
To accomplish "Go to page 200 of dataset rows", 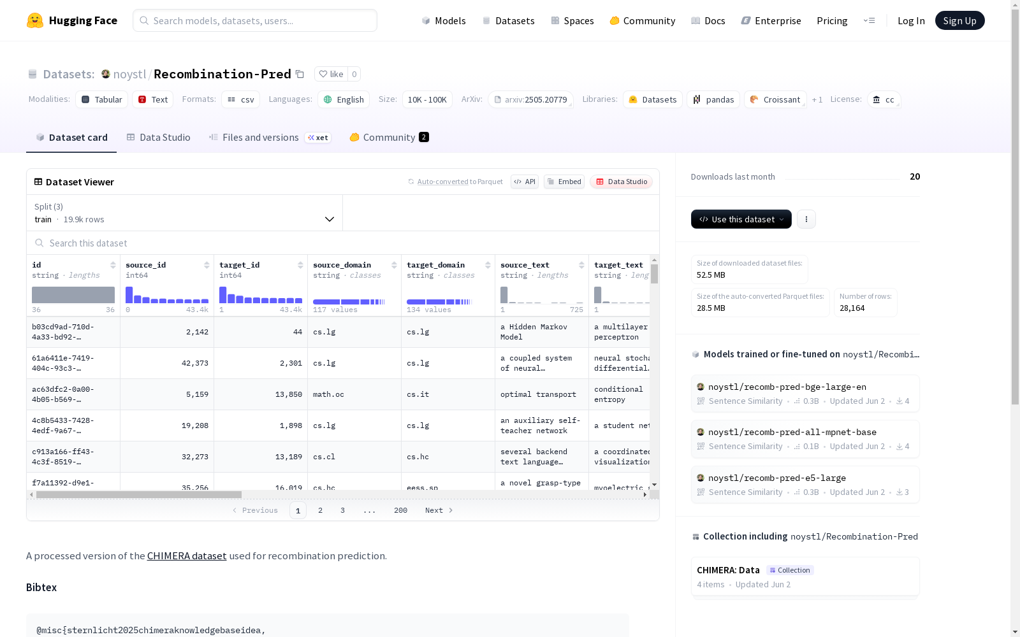I will [x=400, y=510].
